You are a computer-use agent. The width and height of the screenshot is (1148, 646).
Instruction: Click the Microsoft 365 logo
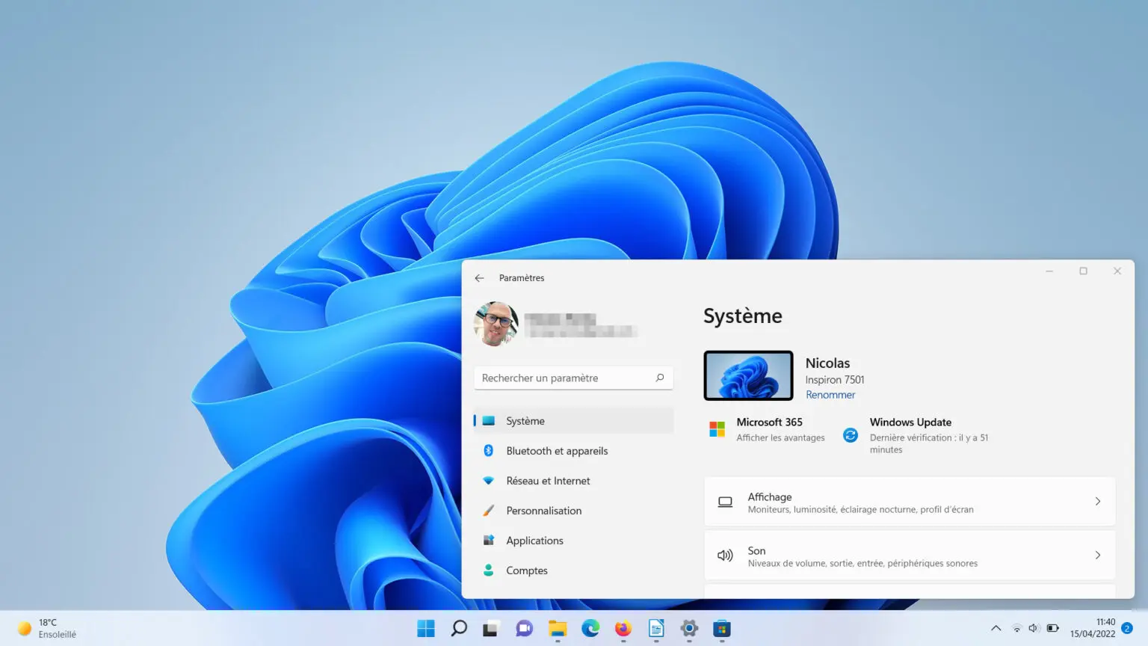click(717, 429)
